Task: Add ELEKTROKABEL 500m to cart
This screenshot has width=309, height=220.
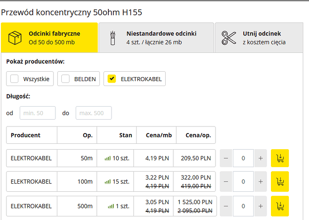Action: 279,206
